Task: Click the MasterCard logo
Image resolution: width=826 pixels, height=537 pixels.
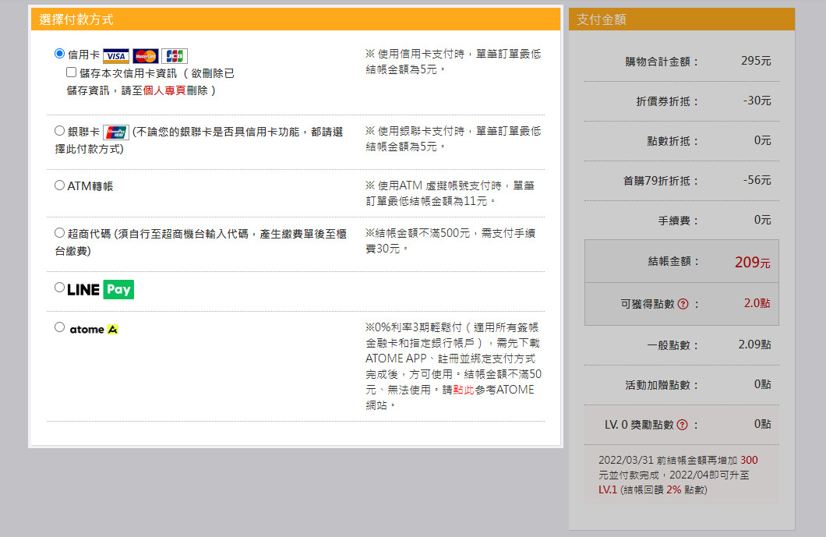Action: coord(145,55)
